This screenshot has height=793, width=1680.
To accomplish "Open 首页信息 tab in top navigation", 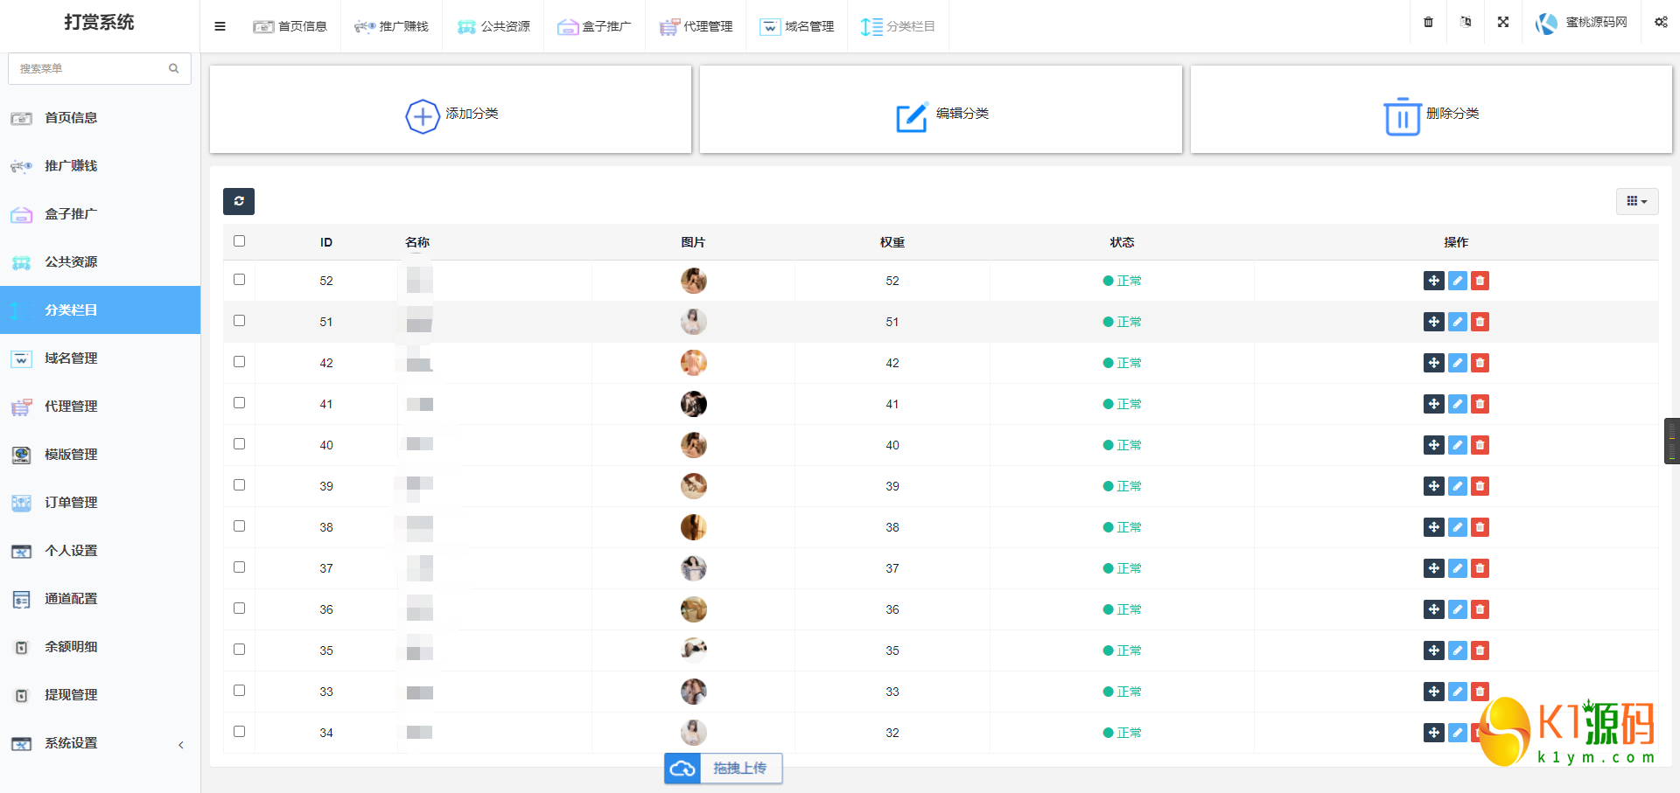I will [x=290, y=26].
